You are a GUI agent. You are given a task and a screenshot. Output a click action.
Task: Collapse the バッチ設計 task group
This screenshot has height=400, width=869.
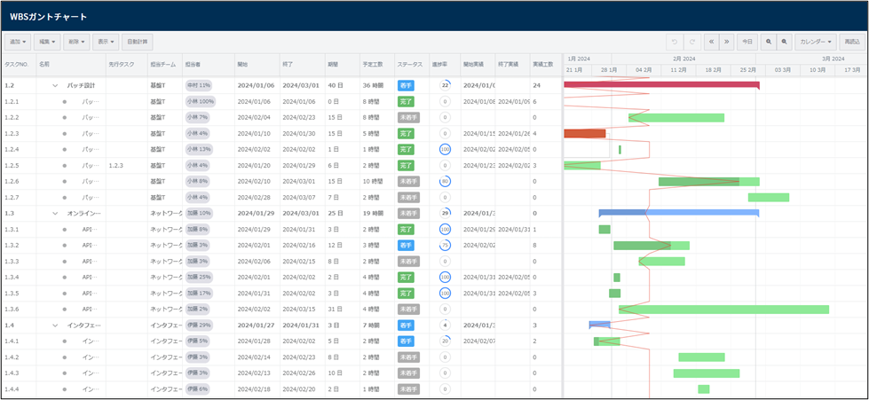[x=54, y=86]
